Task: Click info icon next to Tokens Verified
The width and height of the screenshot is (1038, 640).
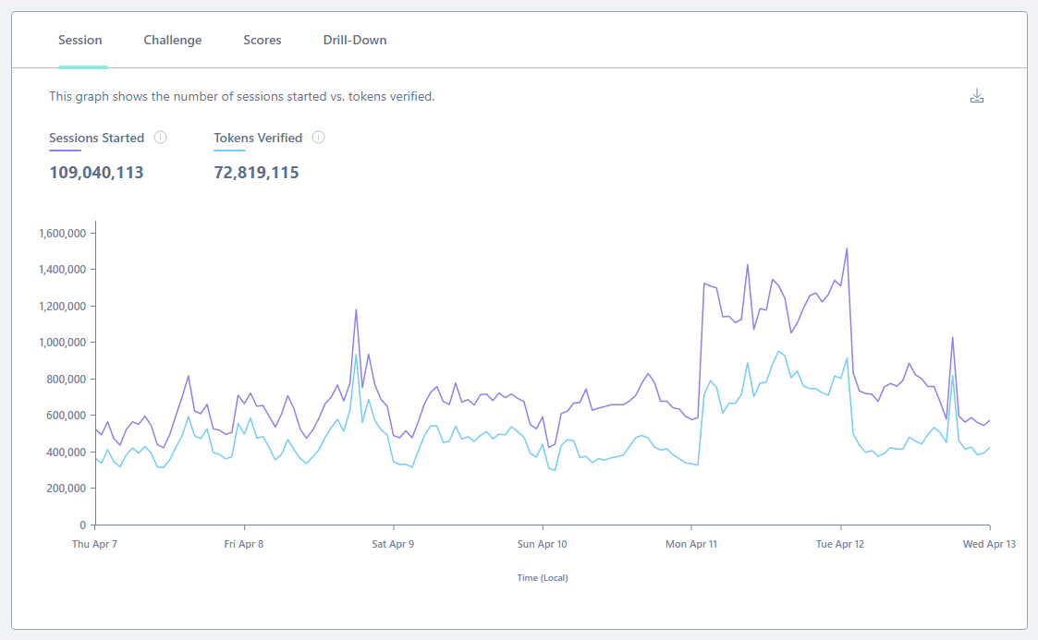Action: (x=318, y=138)
